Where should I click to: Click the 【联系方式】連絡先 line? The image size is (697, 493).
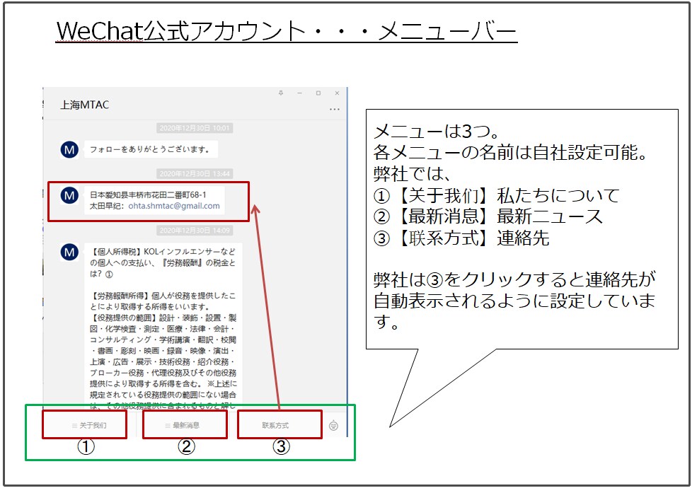pyautogui.click(x=461, y=238)
